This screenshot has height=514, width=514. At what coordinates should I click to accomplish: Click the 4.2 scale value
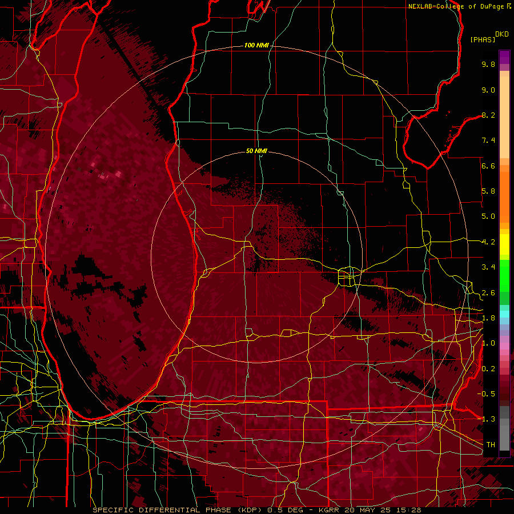coord(488,242)
